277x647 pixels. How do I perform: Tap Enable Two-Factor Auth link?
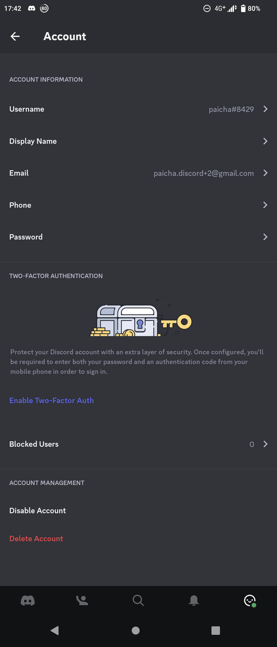(52, 401)
